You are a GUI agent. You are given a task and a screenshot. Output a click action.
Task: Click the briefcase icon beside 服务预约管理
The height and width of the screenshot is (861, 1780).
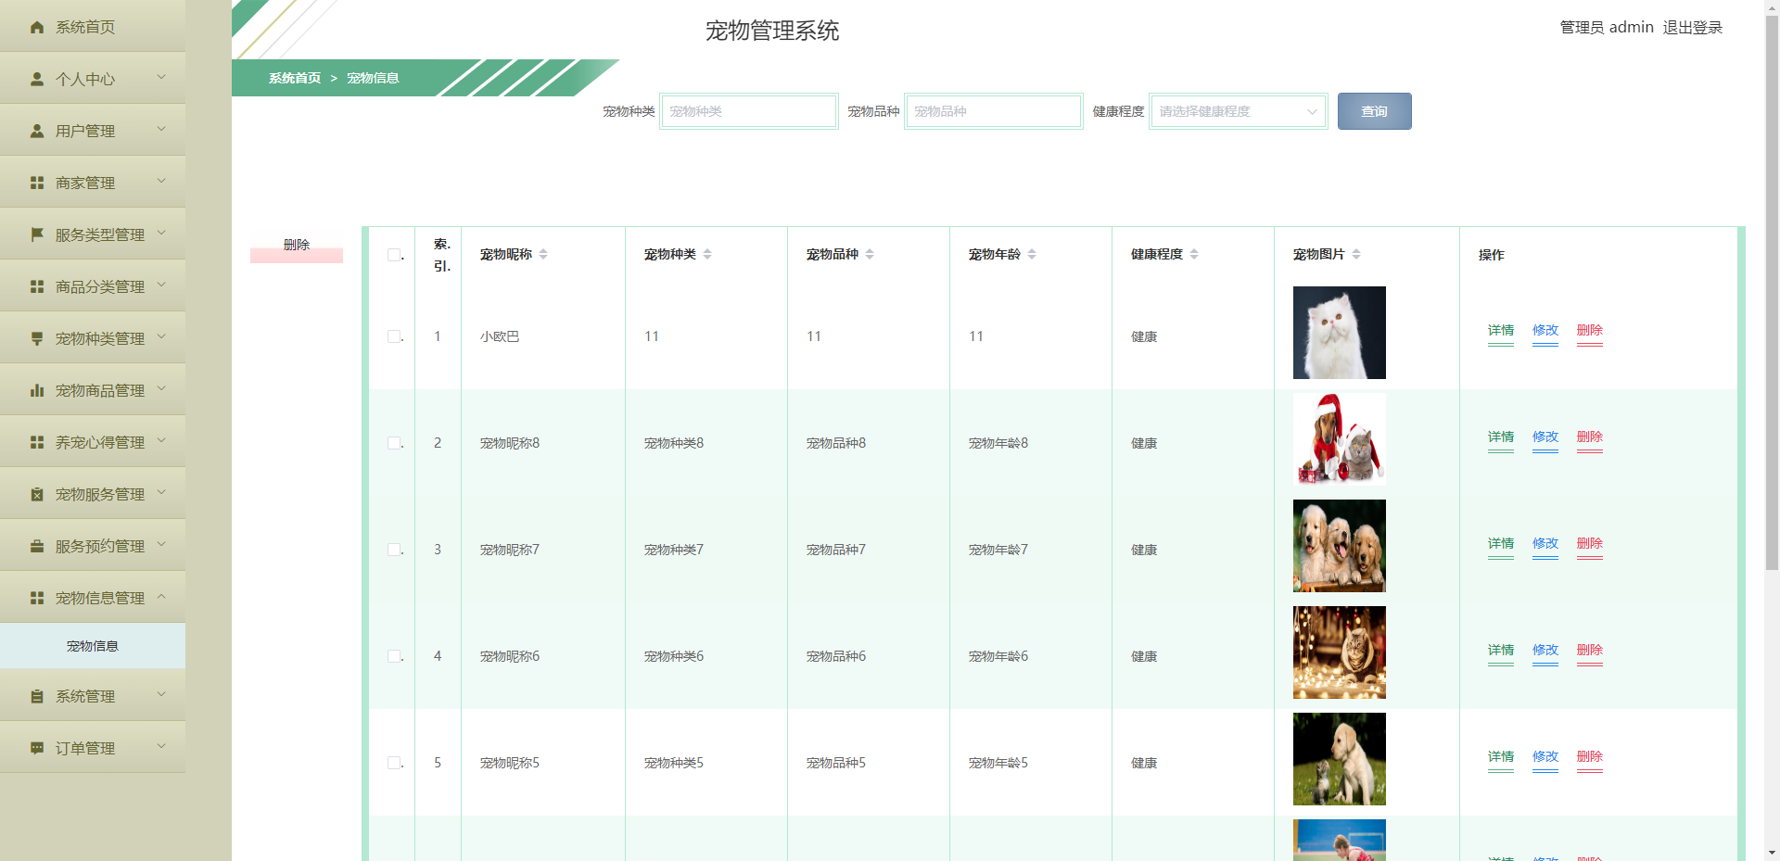point(37,547)
